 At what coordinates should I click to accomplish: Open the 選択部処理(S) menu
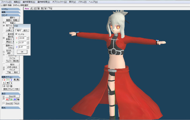click(x=44, y=2)
